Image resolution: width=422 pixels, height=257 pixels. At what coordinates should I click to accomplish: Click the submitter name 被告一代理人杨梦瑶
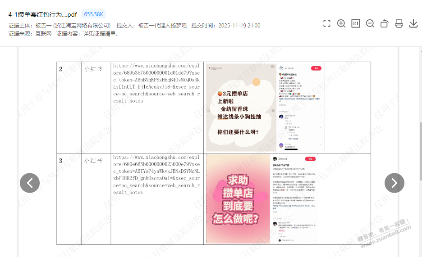click(162, 26)
